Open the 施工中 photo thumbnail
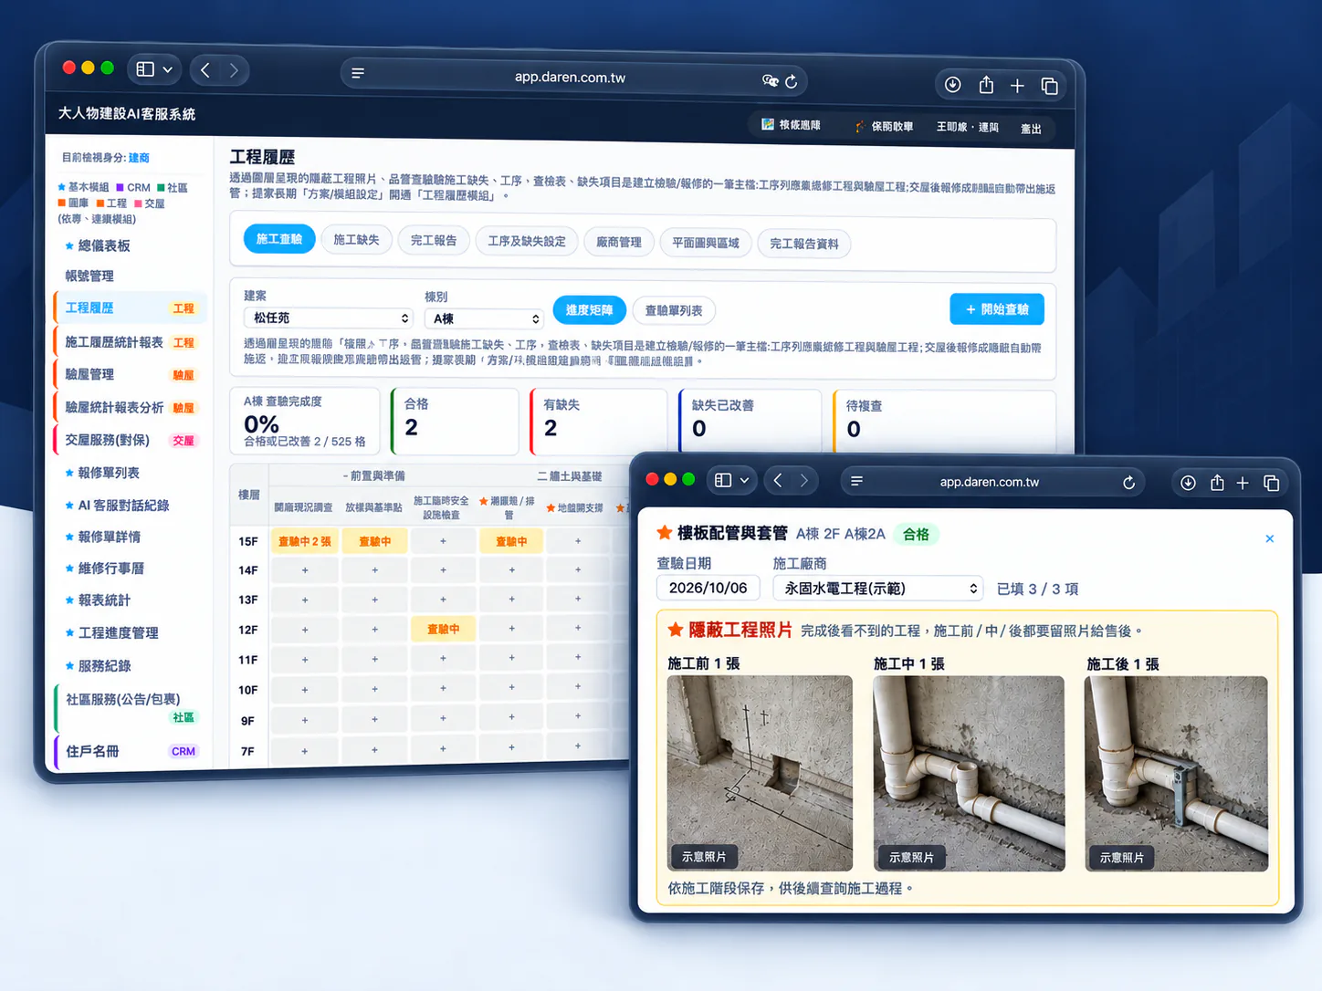 pos(969,773)
